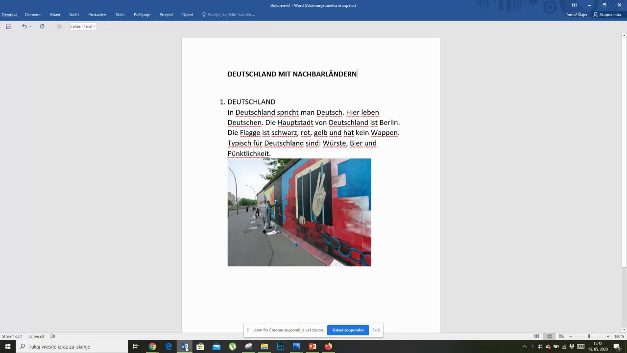Image resolution: width=627 pixels, height=353 pixels.
Task: Click the Skupna raba share button
Action: [x=607, y=15]
